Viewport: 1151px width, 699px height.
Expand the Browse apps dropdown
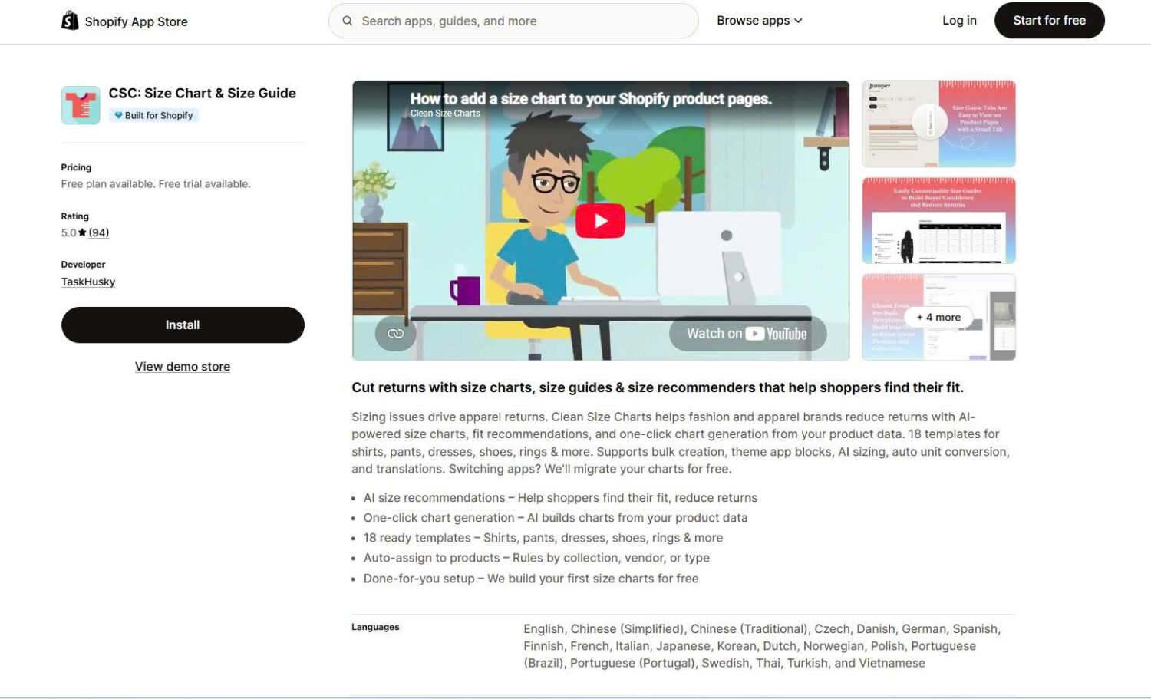point(760,21)
